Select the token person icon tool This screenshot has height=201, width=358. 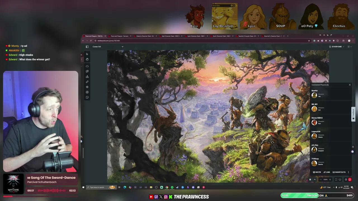point(87,92)
